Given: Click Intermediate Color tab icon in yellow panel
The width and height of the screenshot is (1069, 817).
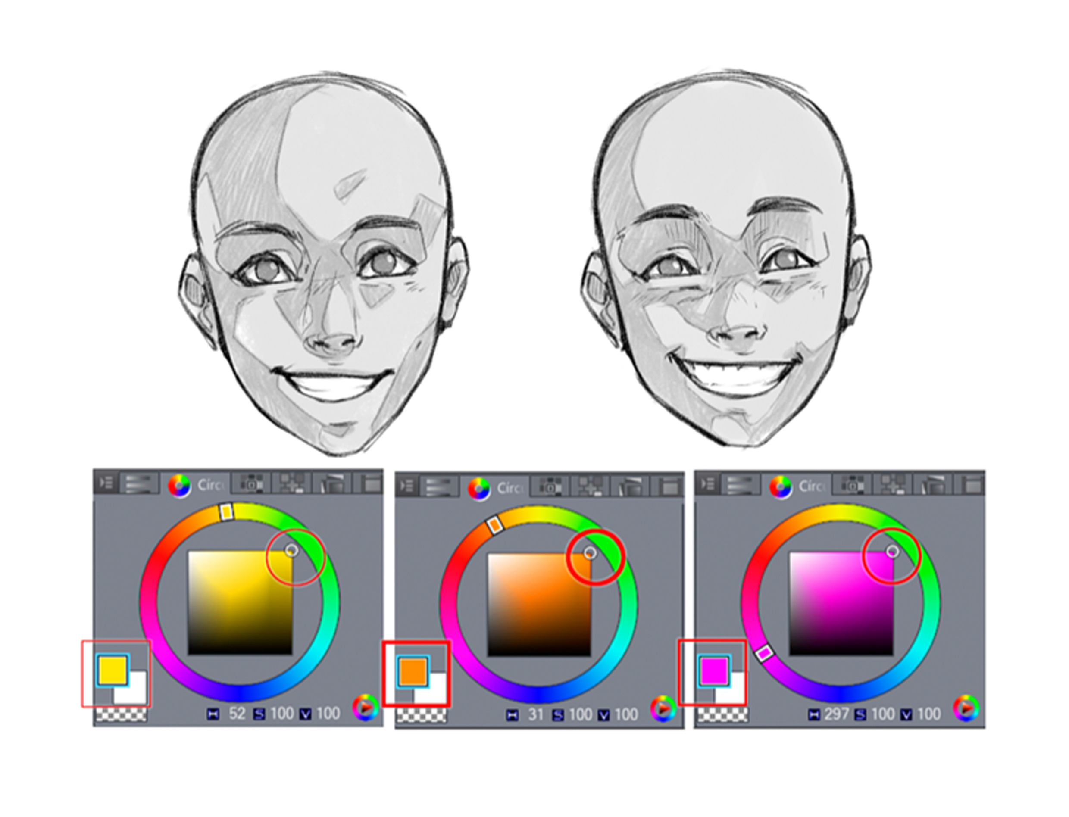Looking at the screenshot, I should [291, 484].
